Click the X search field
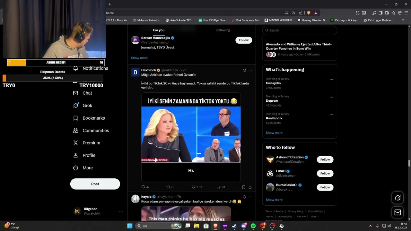 [x=300, y=30]
